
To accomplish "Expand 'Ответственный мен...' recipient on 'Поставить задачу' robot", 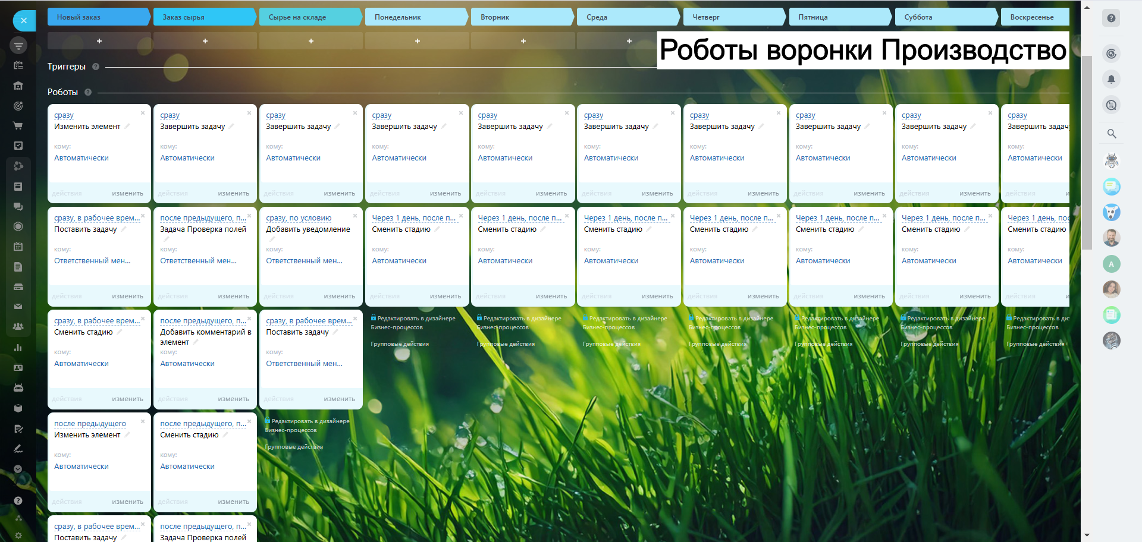I will click(92, 261).
